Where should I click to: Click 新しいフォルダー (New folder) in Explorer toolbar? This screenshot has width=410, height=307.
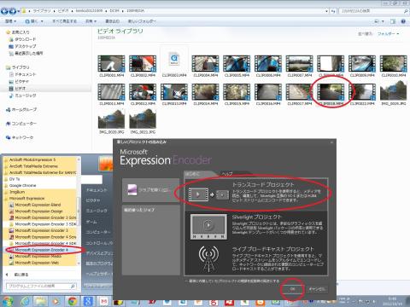click(142, 21)
